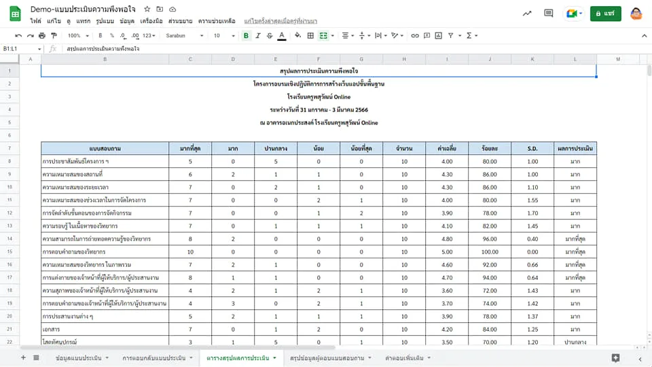The height and width of the screenshot is (367, 652).
Task: Open the ข้อมูล menu
Action: point(127,21)
